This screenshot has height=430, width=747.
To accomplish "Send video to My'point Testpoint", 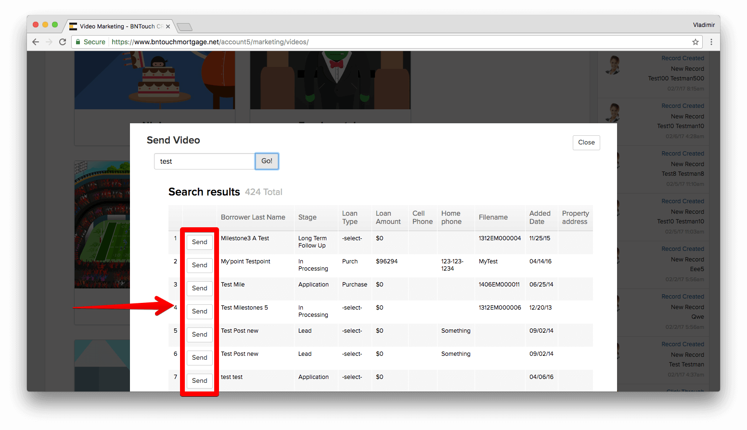I will coord(199,265).
